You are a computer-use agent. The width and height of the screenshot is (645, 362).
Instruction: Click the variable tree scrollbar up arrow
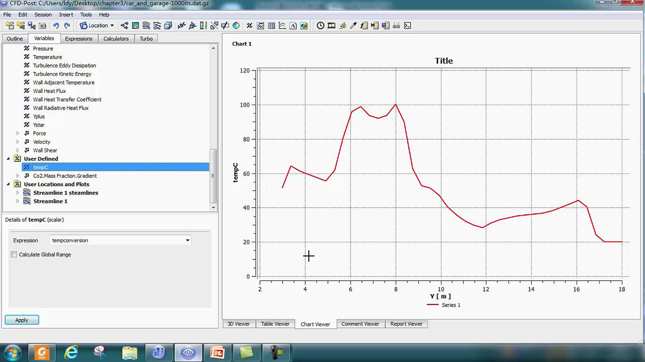tap(213, 48)
